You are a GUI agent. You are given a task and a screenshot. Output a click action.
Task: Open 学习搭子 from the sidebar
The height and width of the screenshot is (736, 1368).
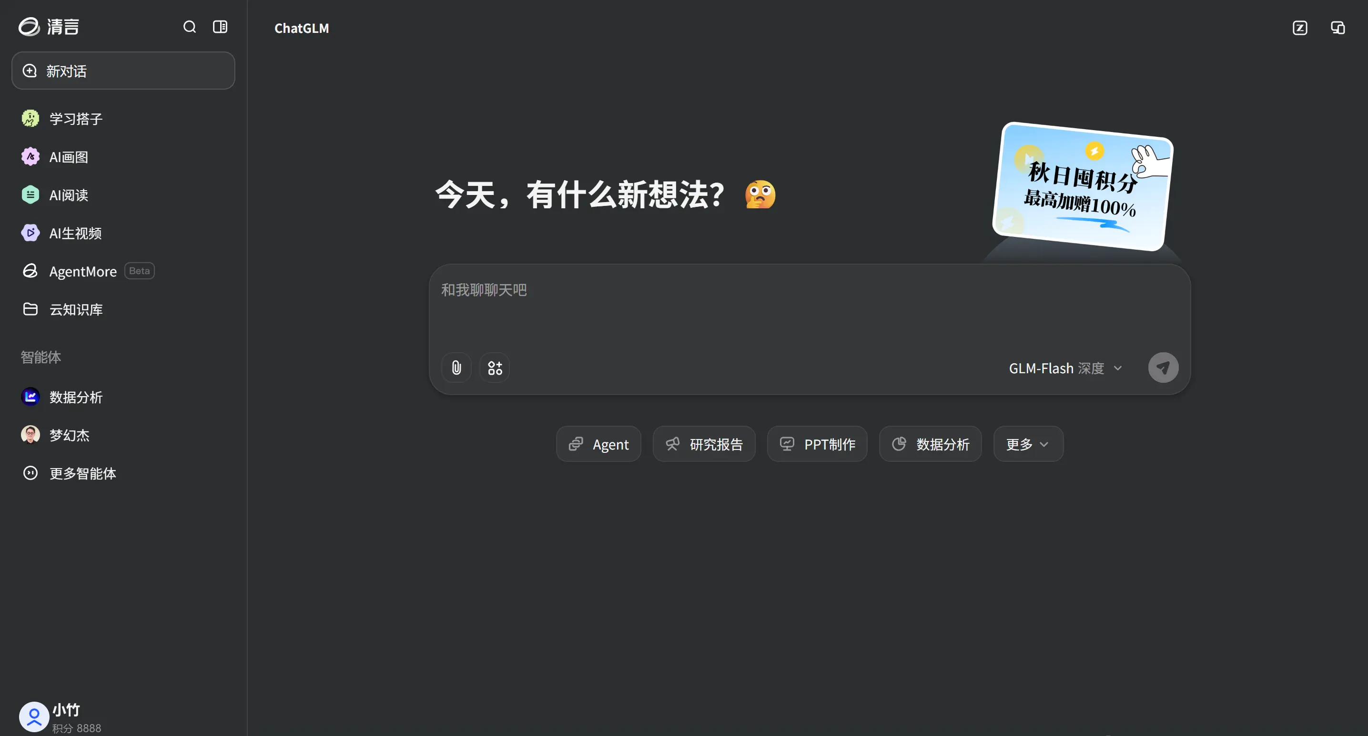(123, 119)
